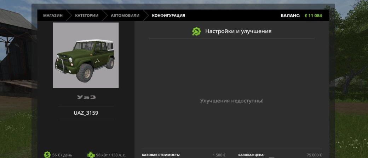Click the Настройки и улучшения heading

pyautogui.click(x=238, y=31)
